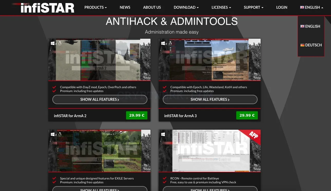
Task: Click the Windows icon on ArmA 3 card
Action: tap(163, 43)
